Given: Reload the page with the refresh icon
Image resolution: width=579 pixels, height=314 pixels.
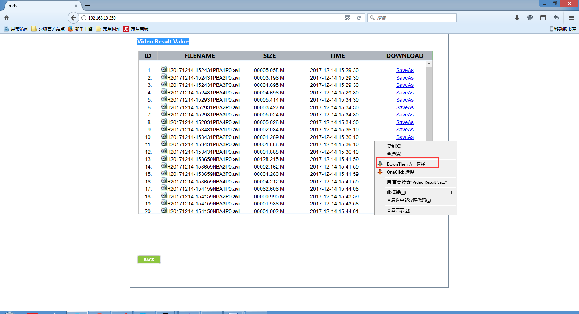Looking at the screenshot, I should coord(359,18).
